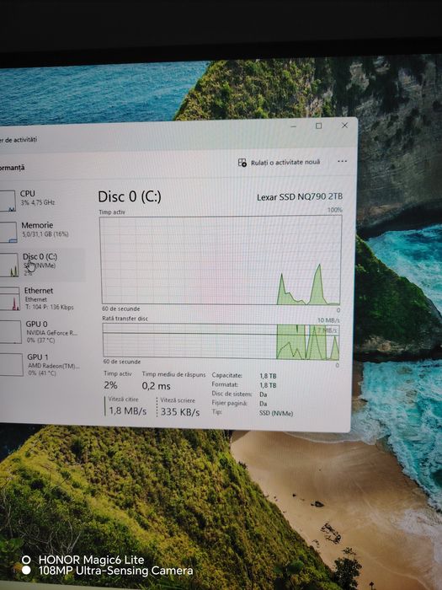The height and width of the screenshot is (590, 442).
Task: Select CPU in performance sidebar
Action: 41,200
